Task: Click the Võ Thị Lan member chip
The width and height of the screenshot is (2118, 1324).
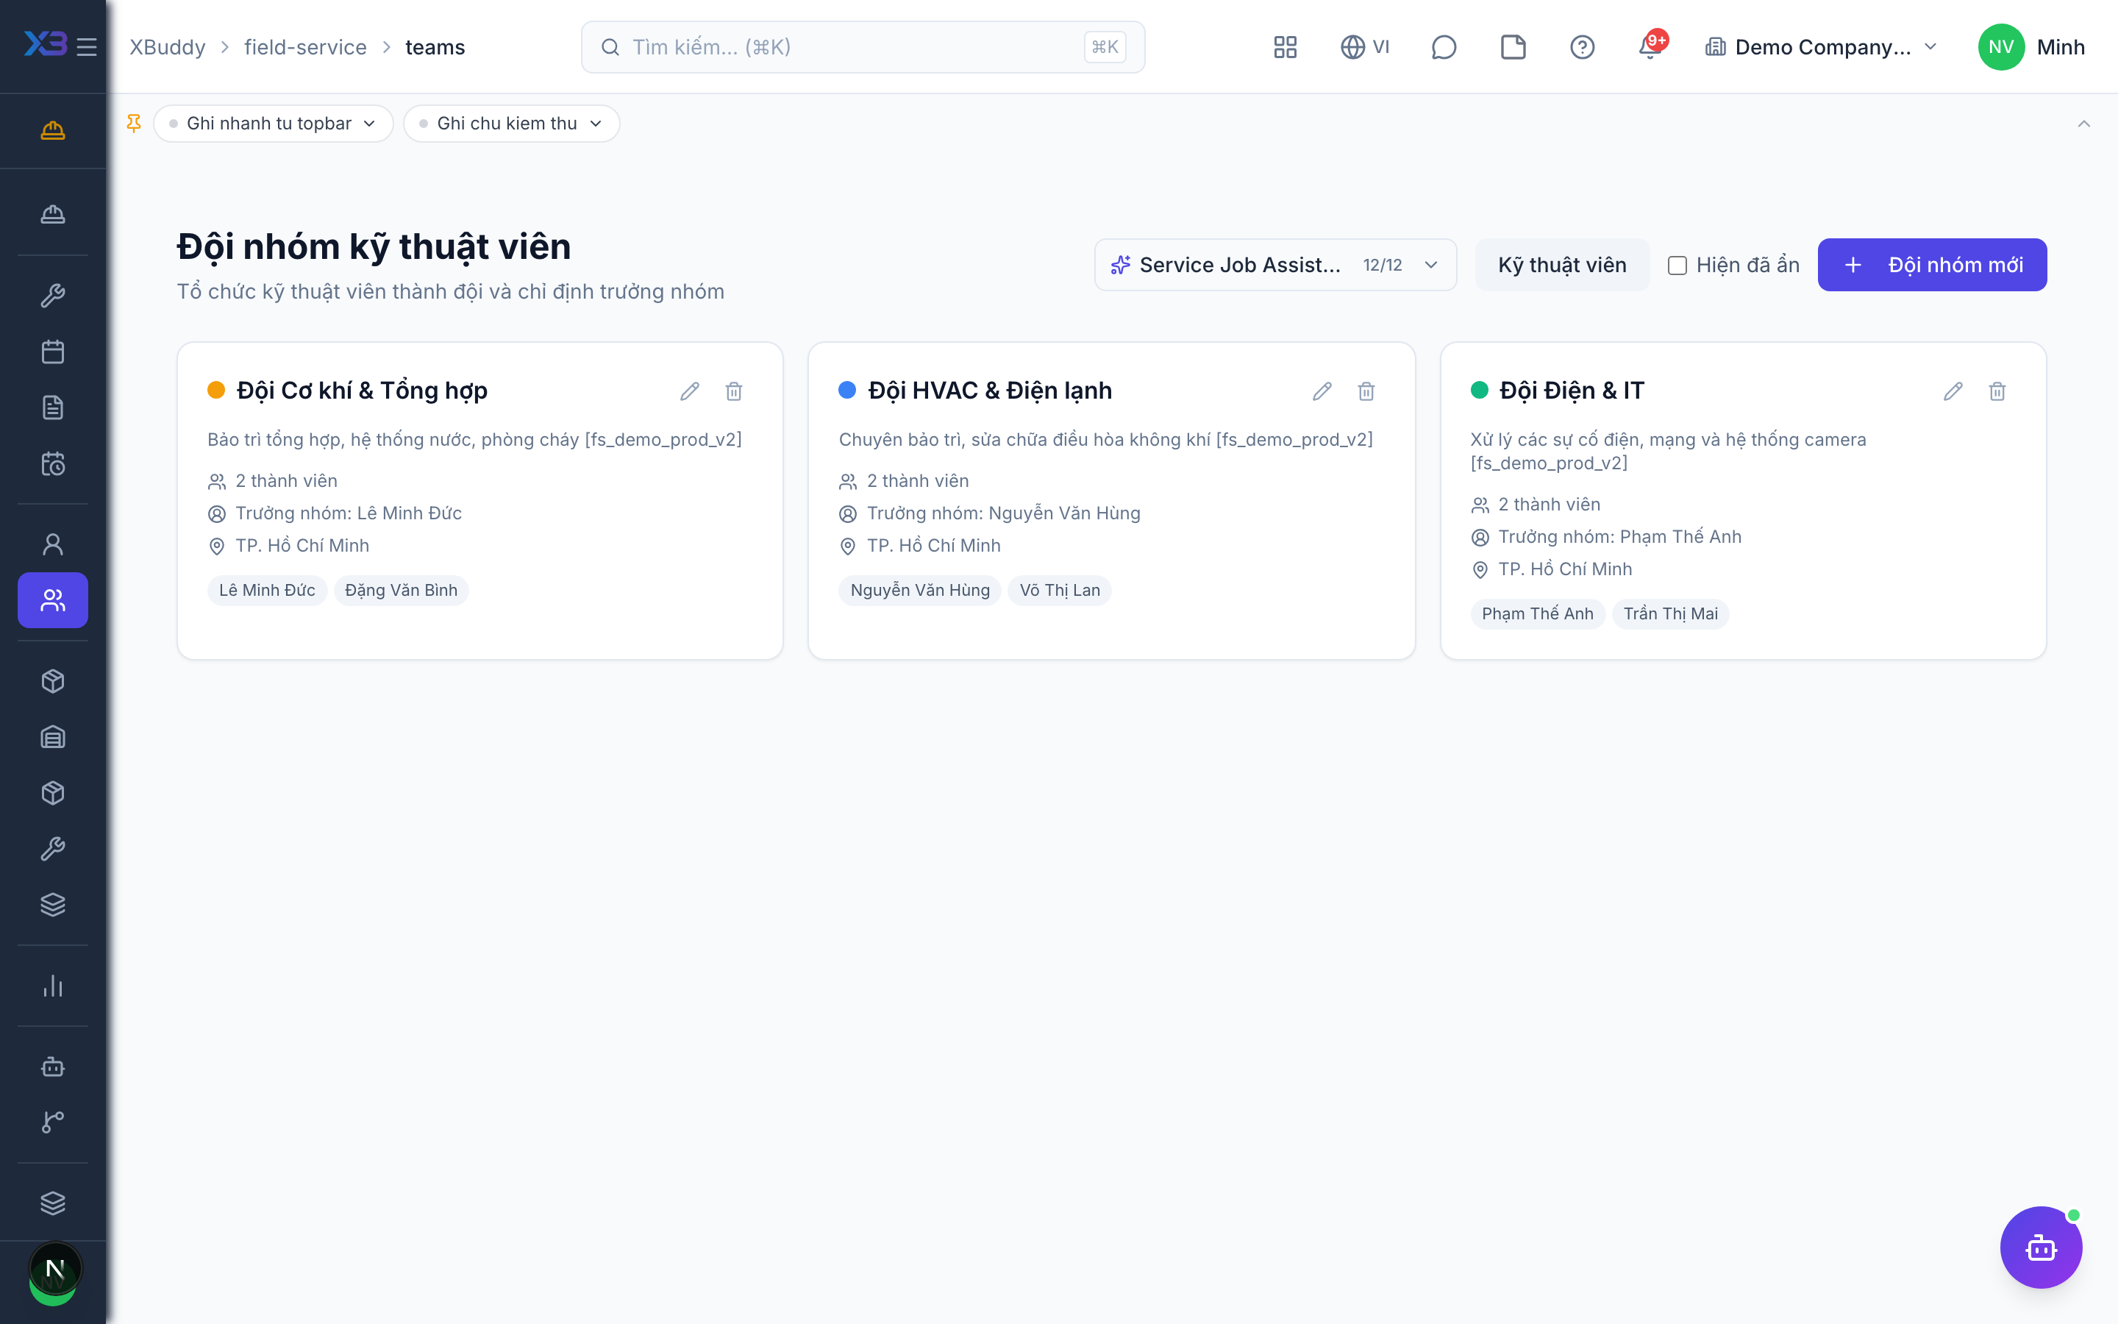Action: (1060, 590)
